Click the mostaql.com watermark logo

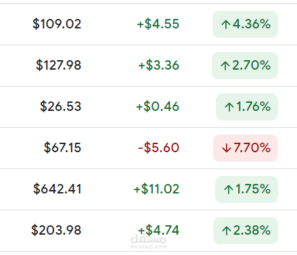tap(148, 241)
